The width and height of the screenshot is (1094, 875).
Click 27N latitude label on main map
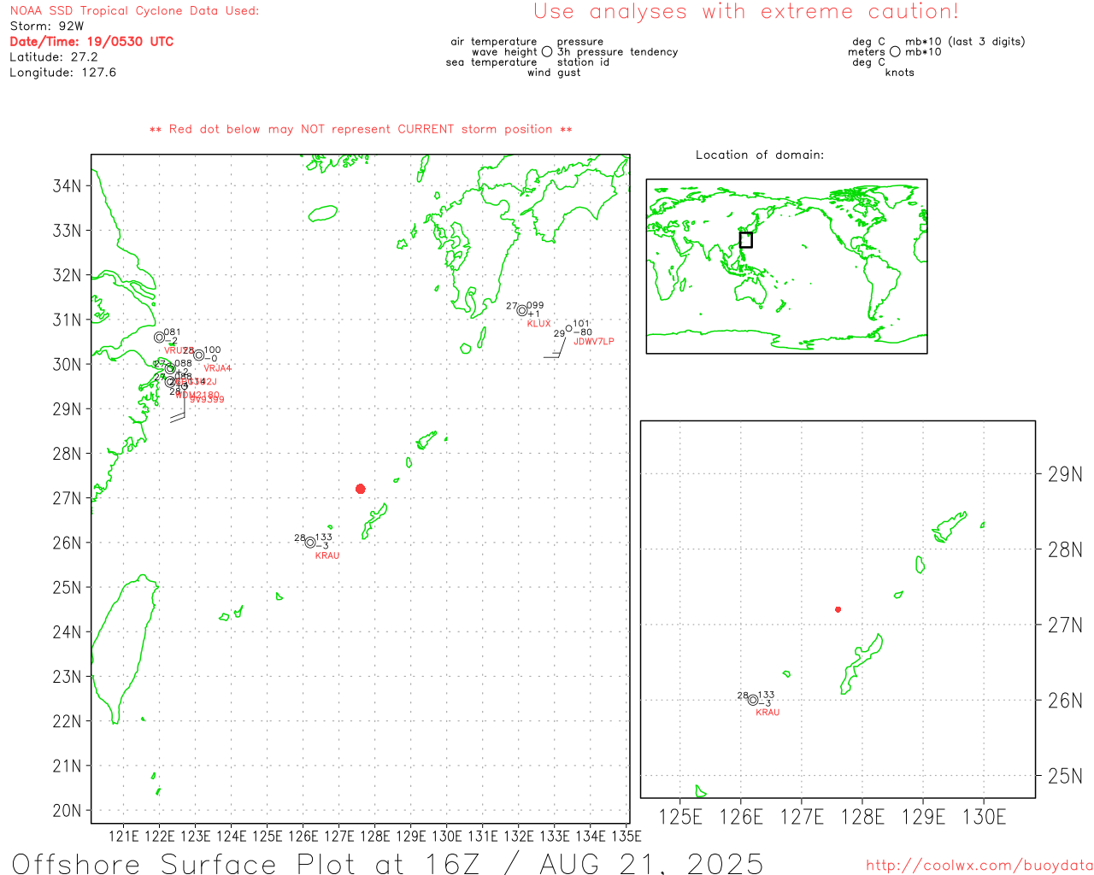tap(68, 498)
